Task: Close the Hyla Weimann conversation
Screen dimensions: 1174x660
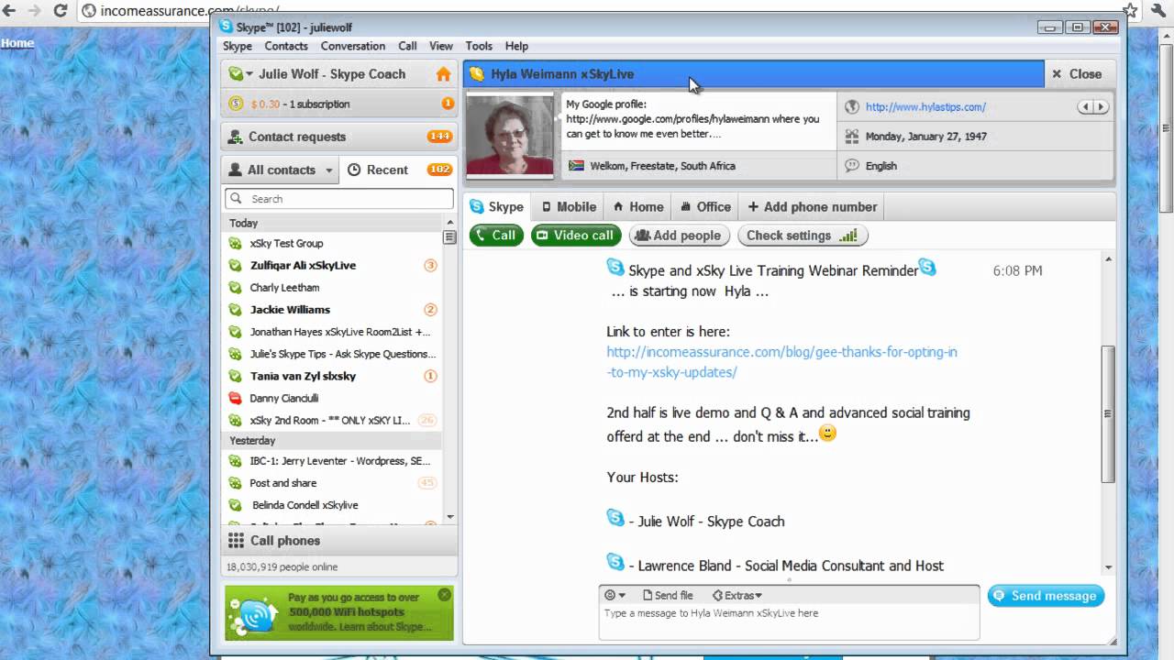Action: point(1077,74)
